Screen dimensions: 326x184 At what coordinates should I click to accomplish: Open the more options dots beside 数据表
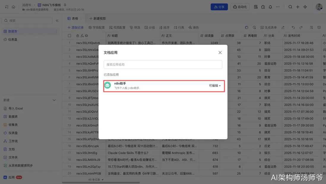(x=56, y=31)
